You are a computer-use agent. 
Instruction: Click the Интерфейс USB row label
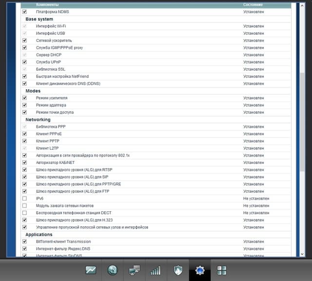pyautogui.click(x=51, y=33)
